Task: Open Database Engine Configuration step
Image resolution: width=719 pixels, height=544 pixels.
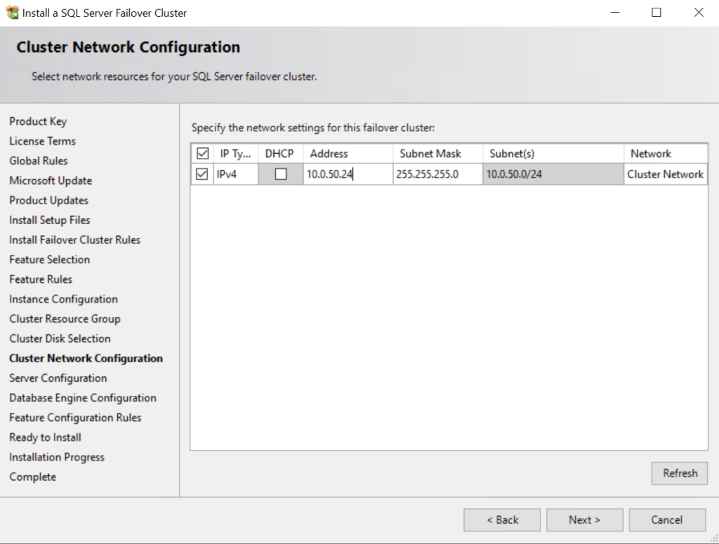Action: click(82, 397)
